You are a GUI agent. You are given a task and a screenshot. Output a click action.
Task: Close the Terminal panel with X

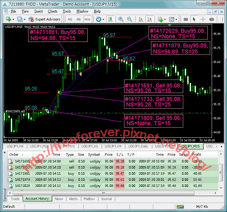click(x=5, y=152)
